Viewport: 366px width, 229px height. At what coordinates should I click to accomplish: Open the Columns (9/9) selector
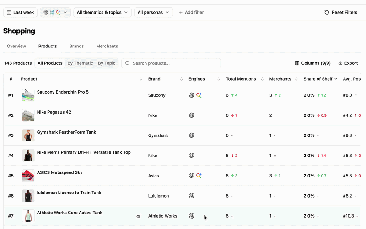pos(312,63)
